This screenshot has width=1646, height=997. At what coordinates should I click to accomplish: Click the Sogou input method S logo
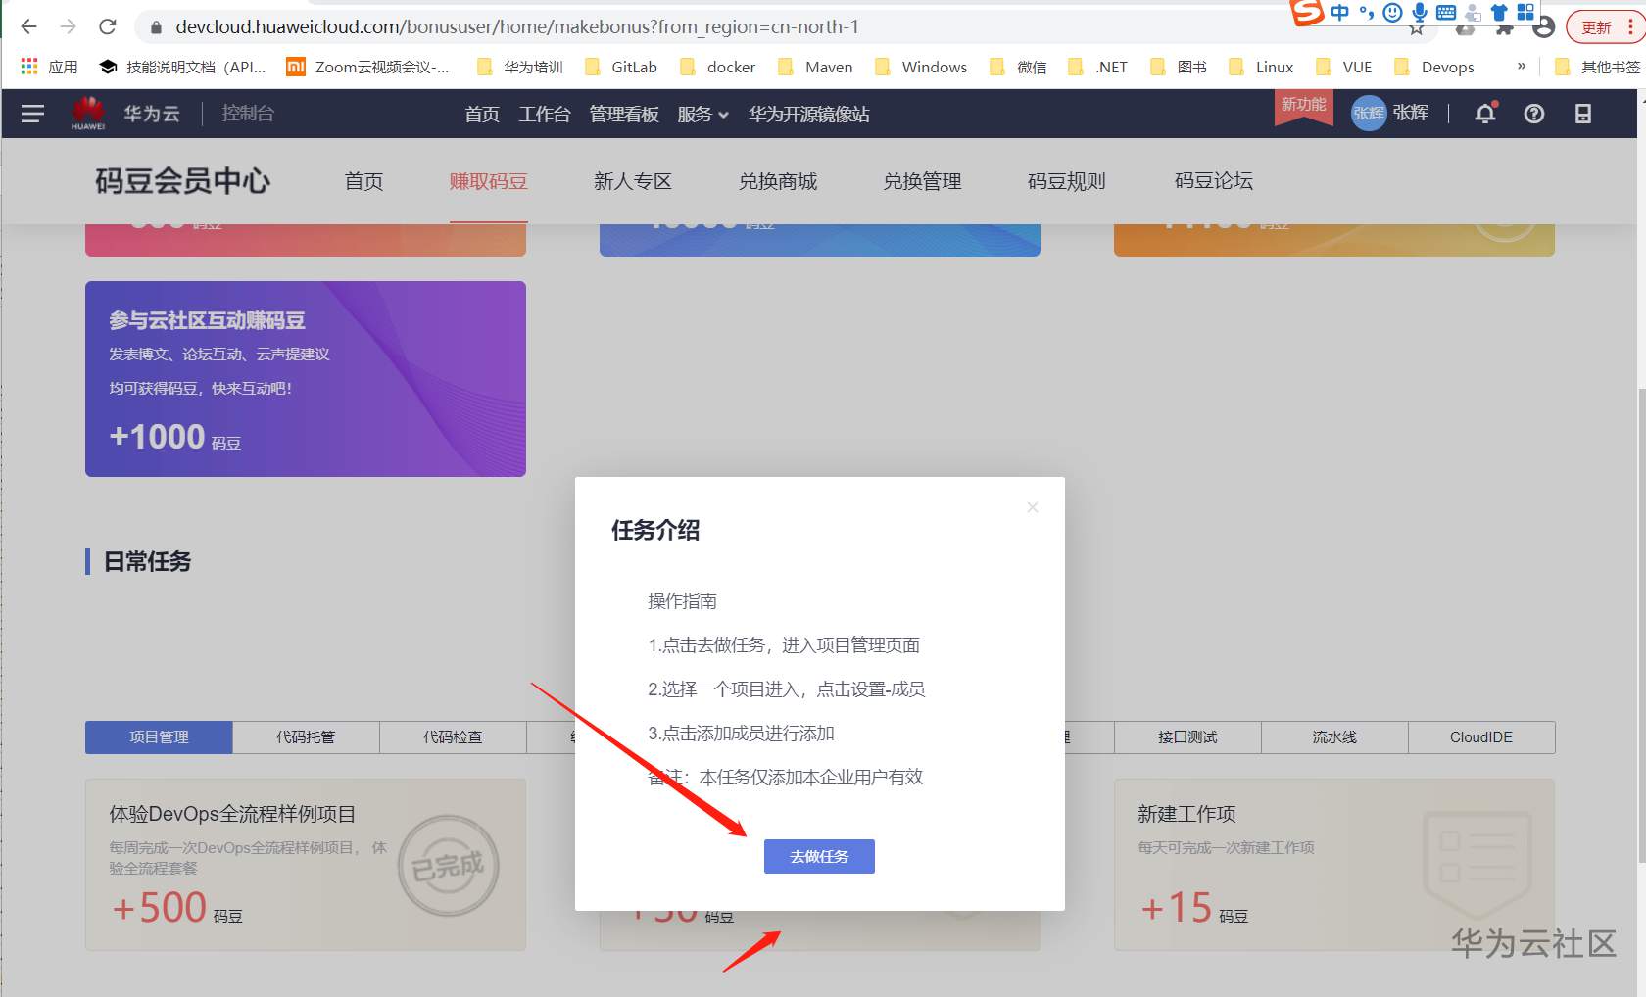click(x=1307, y=12)
